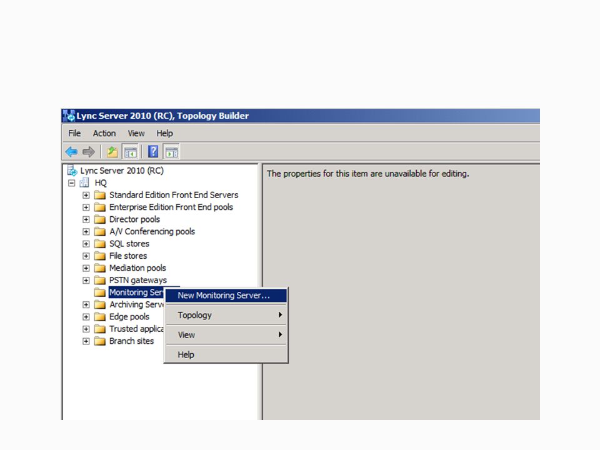Select the Mediation pools label

[x=137, y=268]
